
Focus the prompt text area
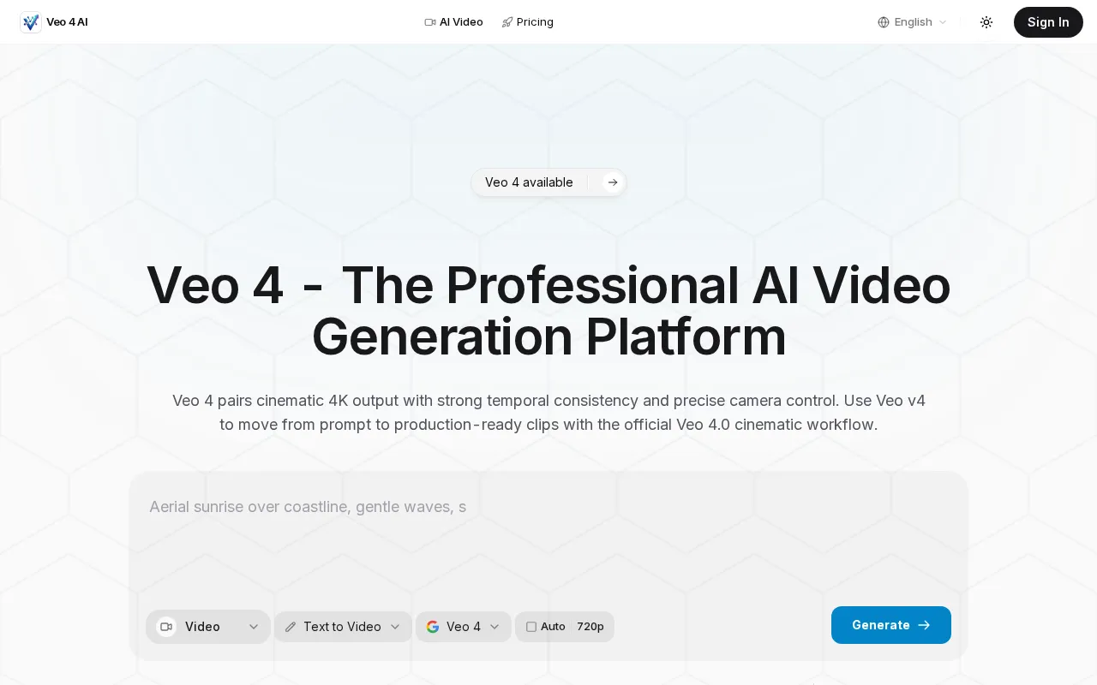(548, 539)
